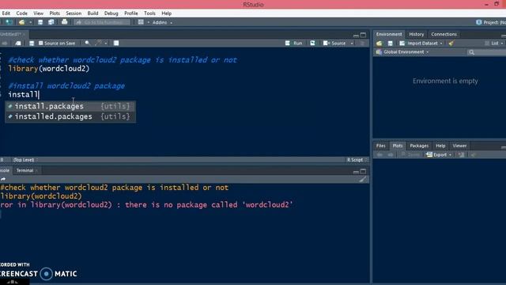
Task: Open the workspace panes layout icon
Action: (x=141, y=22)
